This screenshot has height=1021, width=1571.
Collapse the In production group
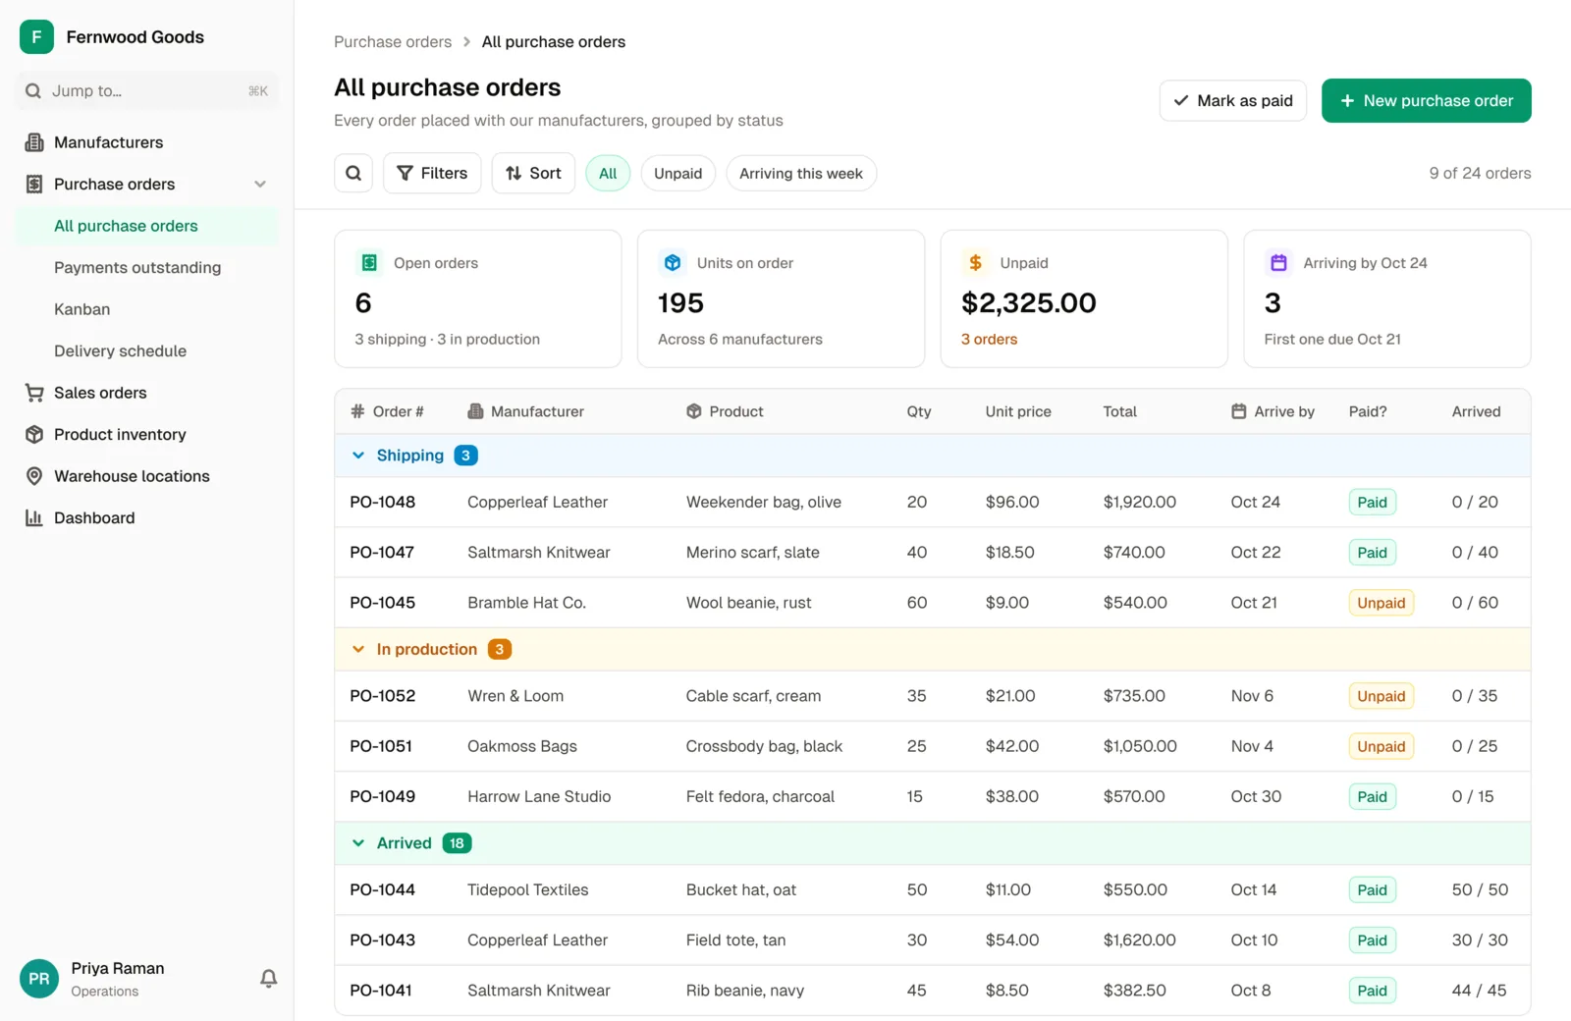358,649
